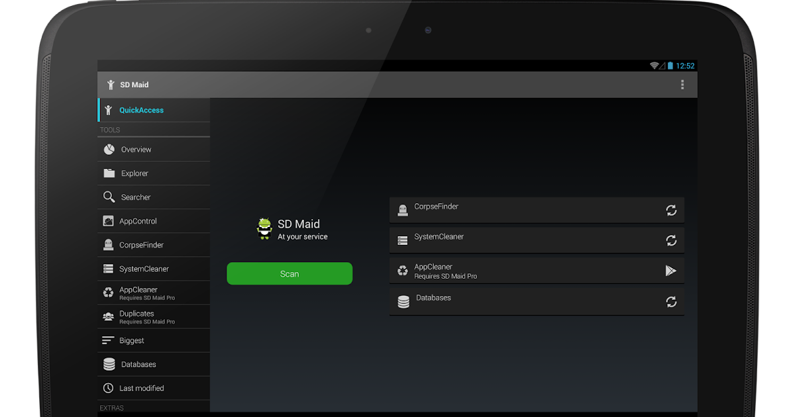Viewport: 795px width, 417px height.
Task: Click the sidebar SystemCleaner icon
Action: [x=108, y=269]
